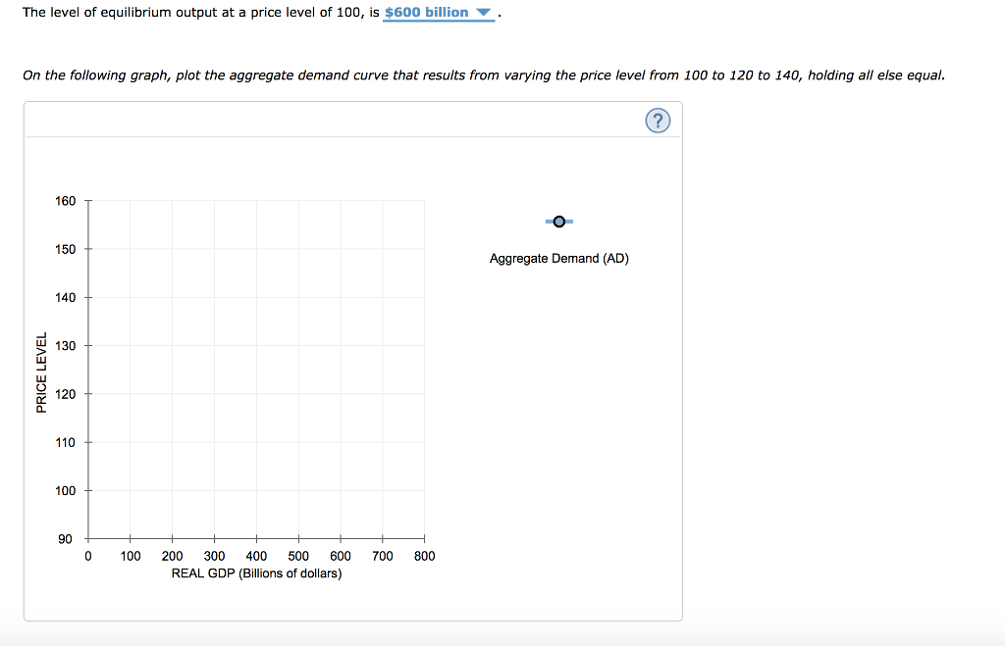Image resolution: width=1005 pixels, height=646 pixels.
Task: Click the origin of the graph axes
Action: [87, 538]
